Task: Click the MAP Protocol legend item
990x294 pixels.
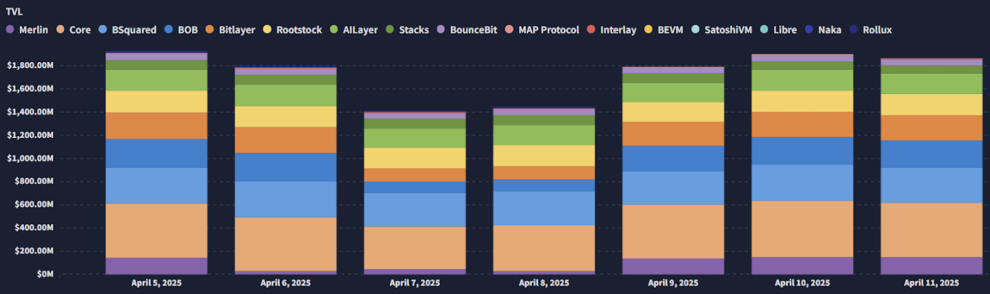Action: tap(542, 30)
